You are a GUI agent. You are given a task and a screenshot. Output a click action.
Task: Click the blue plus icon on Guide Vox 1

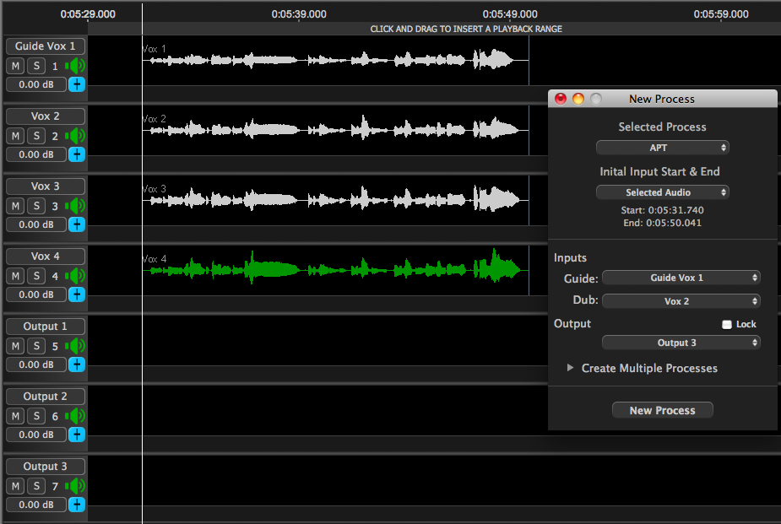point(77,84)
